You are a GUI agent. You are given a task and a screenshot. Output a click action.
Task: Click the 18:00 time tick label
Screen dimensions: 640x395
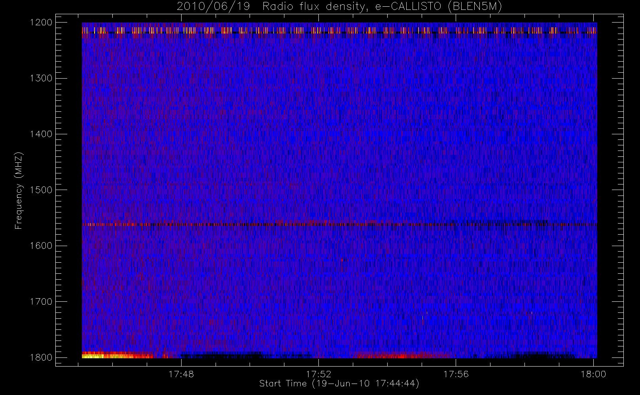point(593,374)
